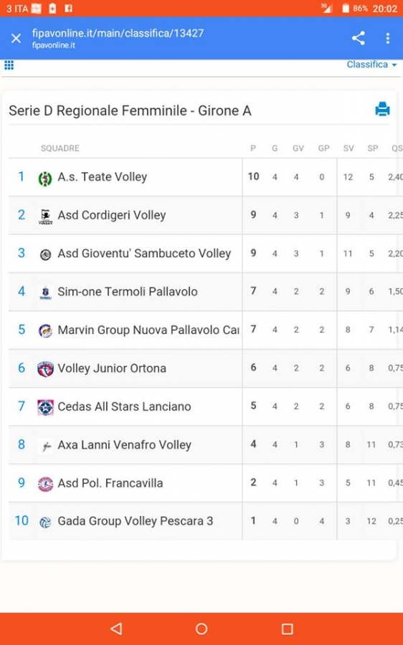Select Asd Cordigeri Volley team
403x645 pixels.
pyautogui.click(x=112, y=215)
